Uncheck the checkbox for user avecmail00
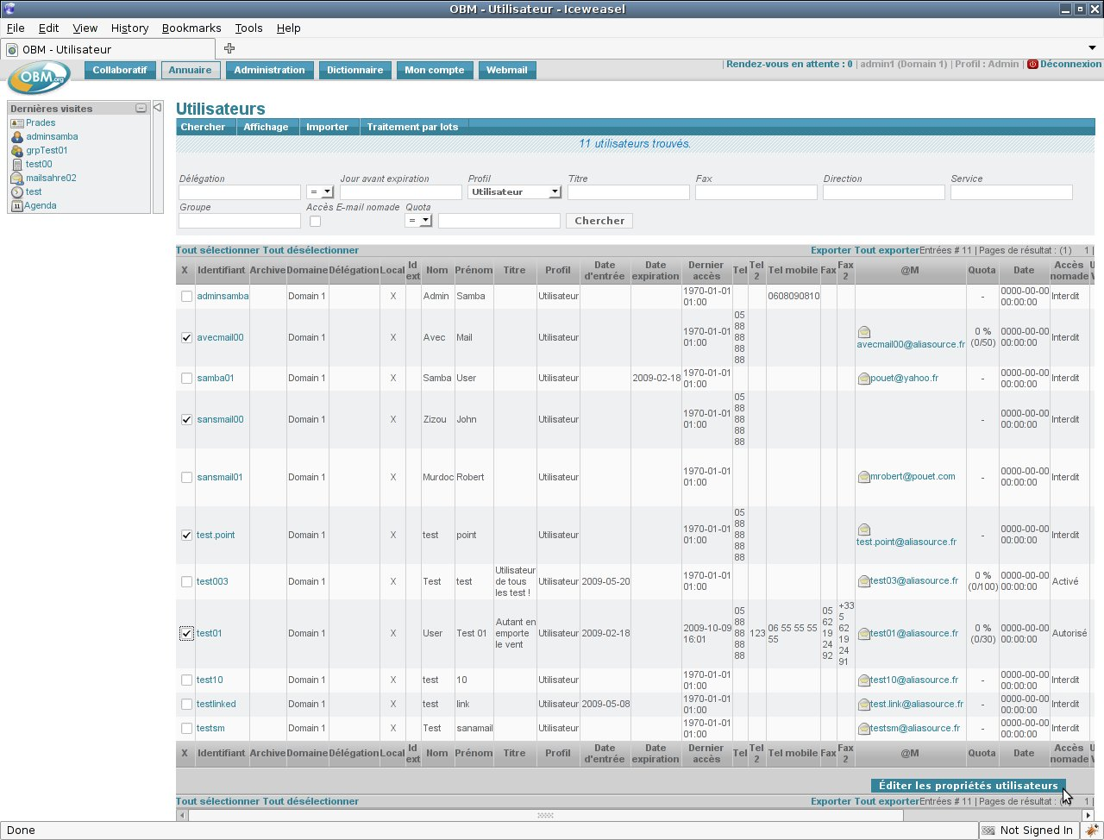 [x=186, y=338]
